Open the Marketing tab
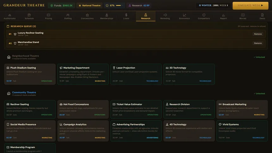The height and width of the screenshot is (153, 272). [x=165, y=16]
